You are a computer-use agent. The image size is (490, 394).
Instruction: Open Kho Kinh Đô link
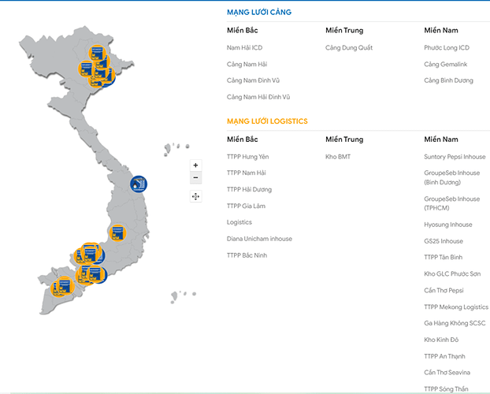(441, 340)
